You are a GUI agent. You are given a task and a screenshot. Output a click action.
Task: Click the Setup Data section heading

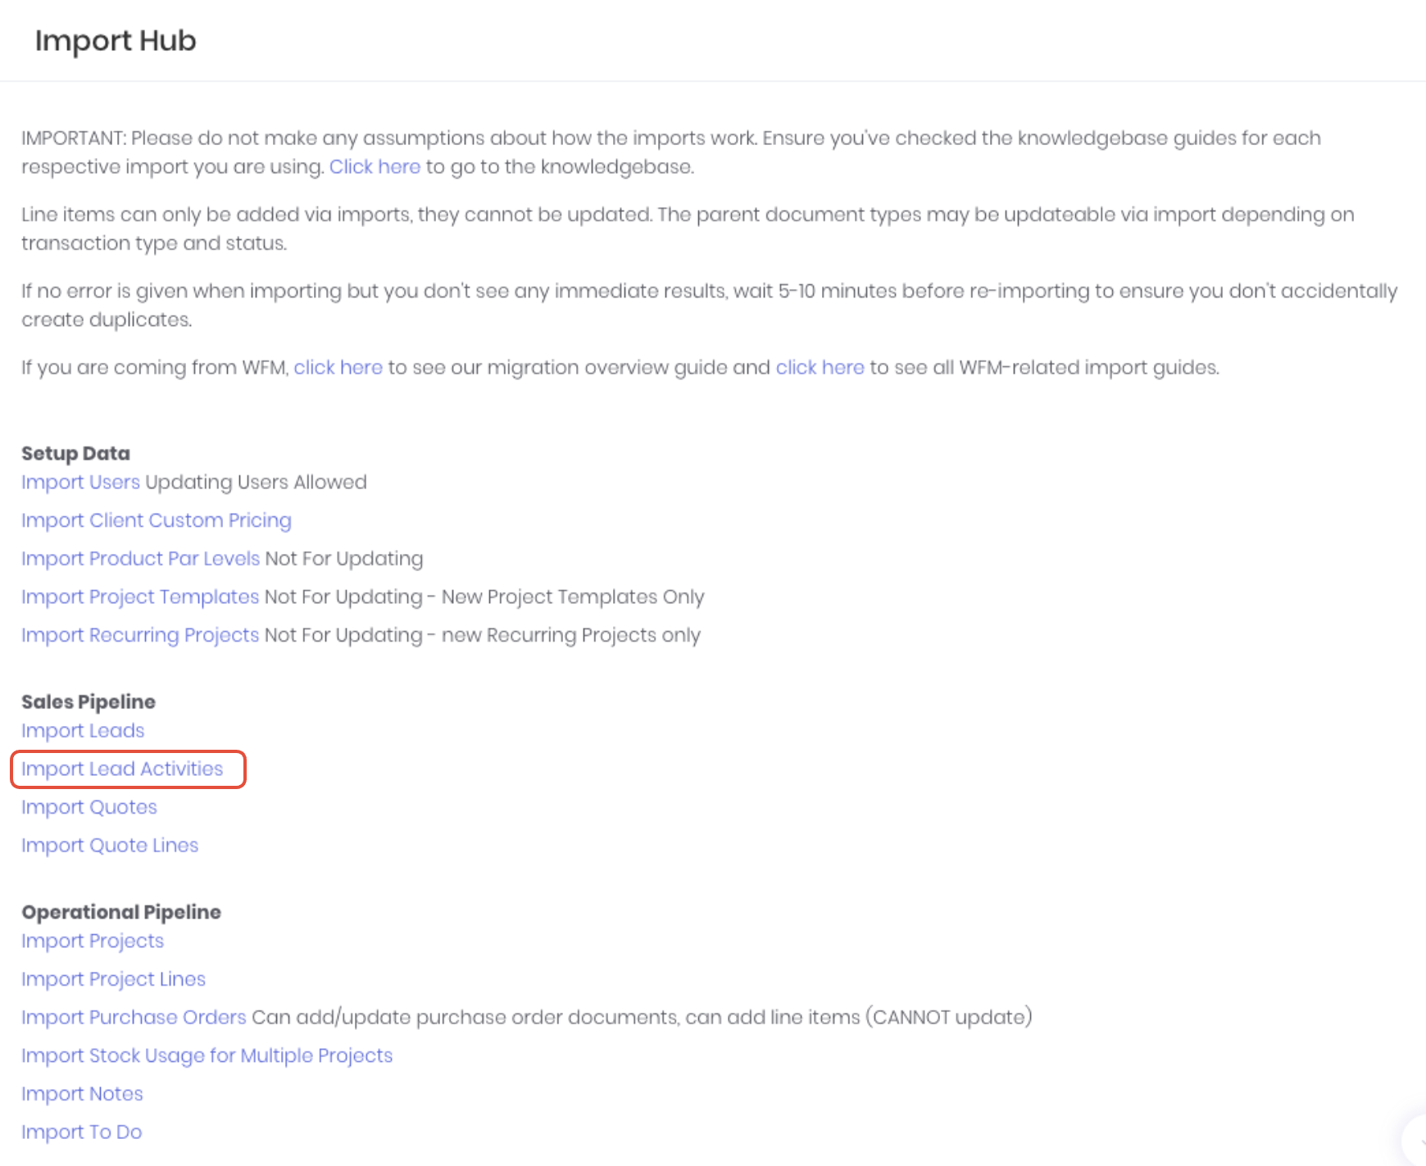[x=75, y=453]
